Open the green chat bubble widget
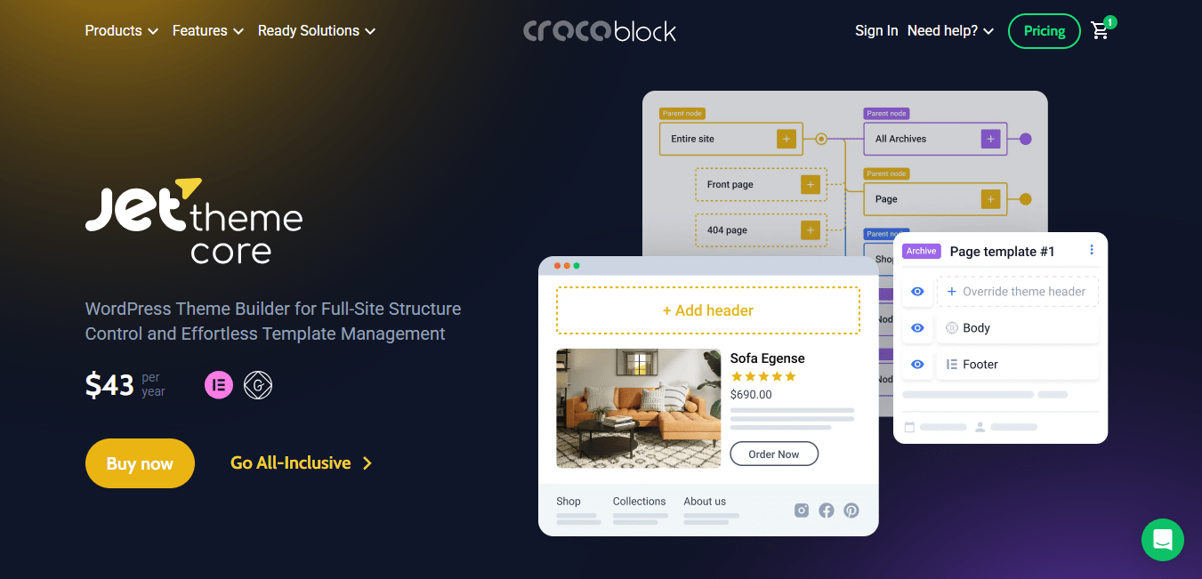 [x=1163, y=540]
